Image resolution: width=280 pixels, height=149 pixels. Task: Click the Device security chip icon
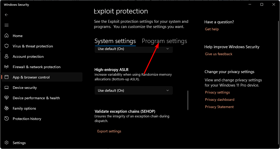pos(7,88)
